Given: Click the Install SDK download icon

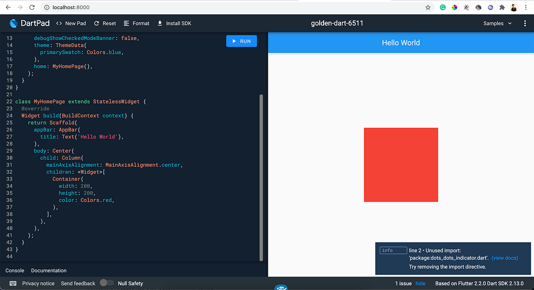Looking at the screenshot, I should (159, 23).
